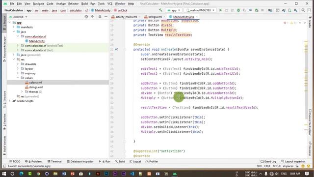Open the AVD Manager icon
The image size is (314, 177).
pos(289,10)
